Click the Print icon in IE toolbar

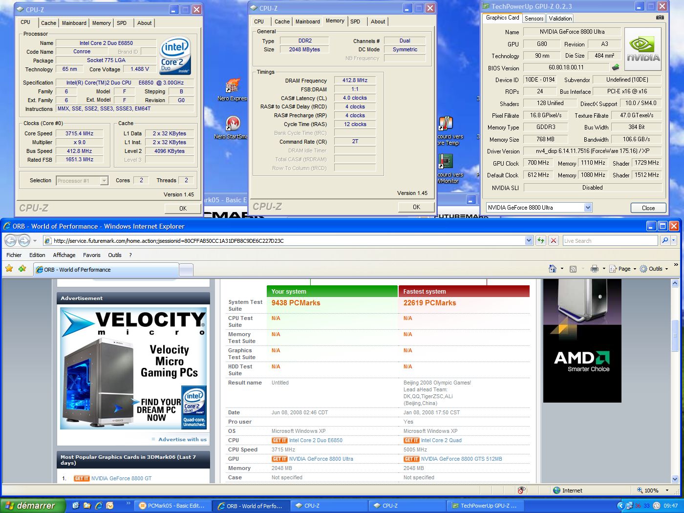pos(595,269)
